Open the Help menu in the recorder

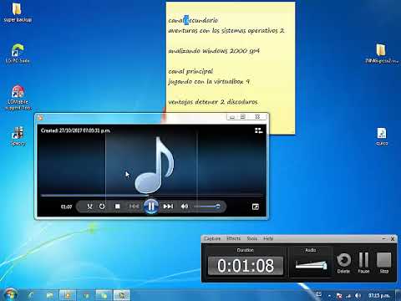pos(268,238)
